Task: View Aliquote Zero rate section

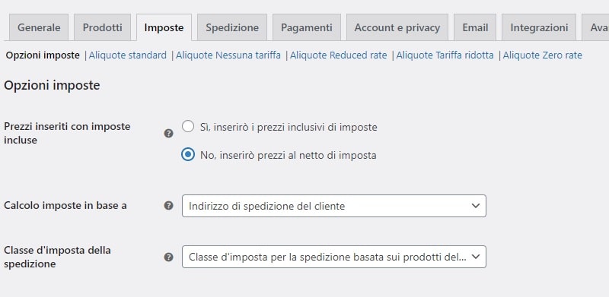Action: pos(543,55)
